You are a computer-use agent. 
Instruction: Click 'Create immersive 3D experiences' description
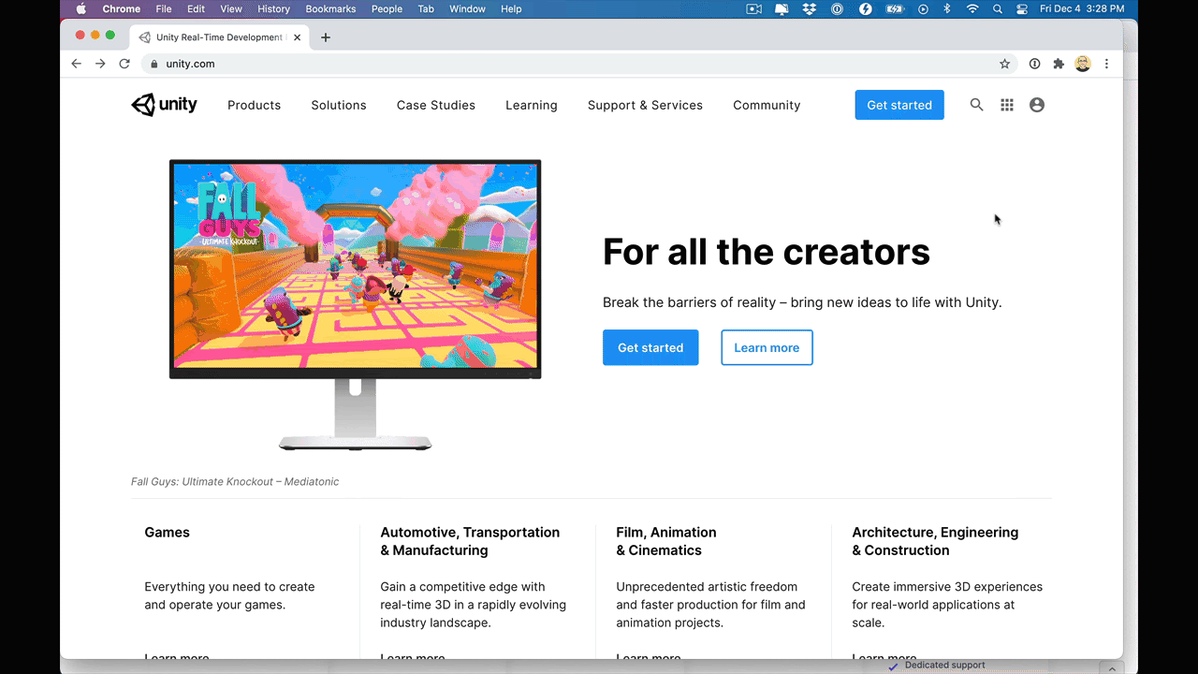click(947, 605)
